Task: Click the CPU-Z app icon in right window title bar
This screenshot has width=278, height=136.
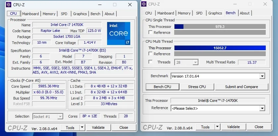Action: [x=144, y=4]
